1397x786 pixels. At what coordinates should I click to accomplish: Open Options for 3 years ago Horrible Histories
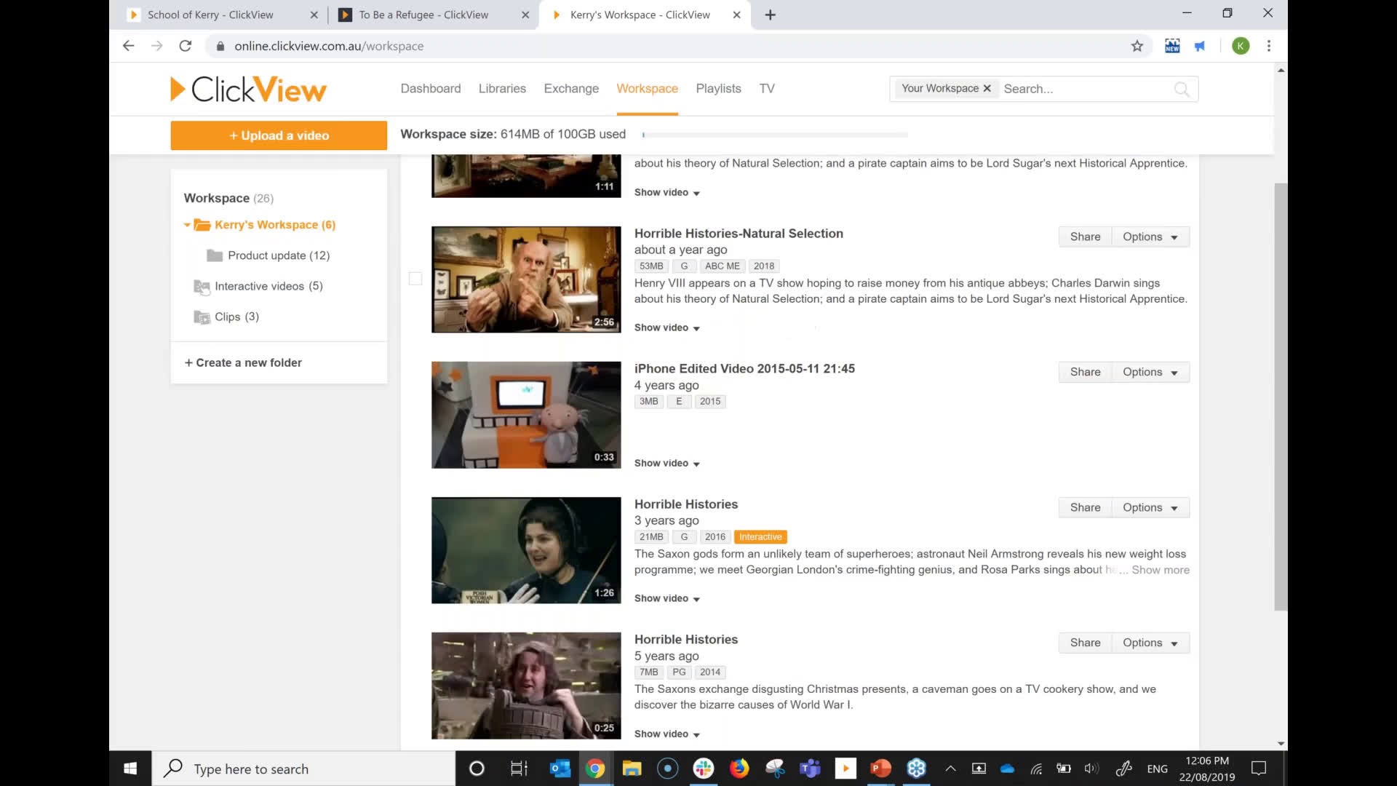click(x=1150, y=507)
